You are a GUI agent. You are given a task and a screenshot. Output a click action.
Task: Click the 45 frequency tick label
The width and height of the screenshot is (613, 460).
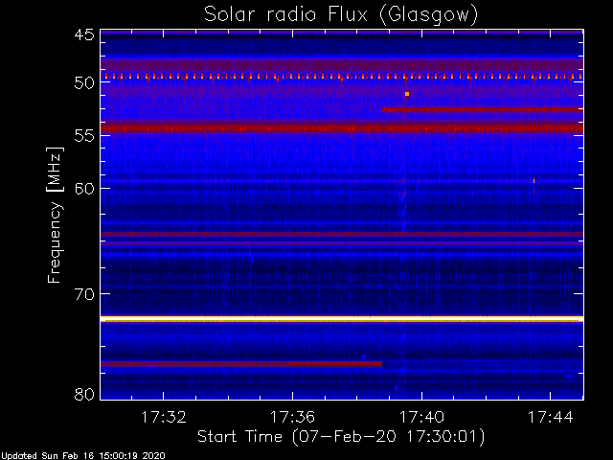(84, 34)
